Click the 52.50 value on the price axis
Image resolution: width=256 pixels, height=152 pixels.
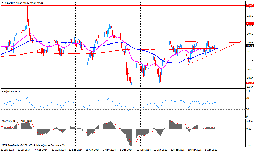pos(250,16)
